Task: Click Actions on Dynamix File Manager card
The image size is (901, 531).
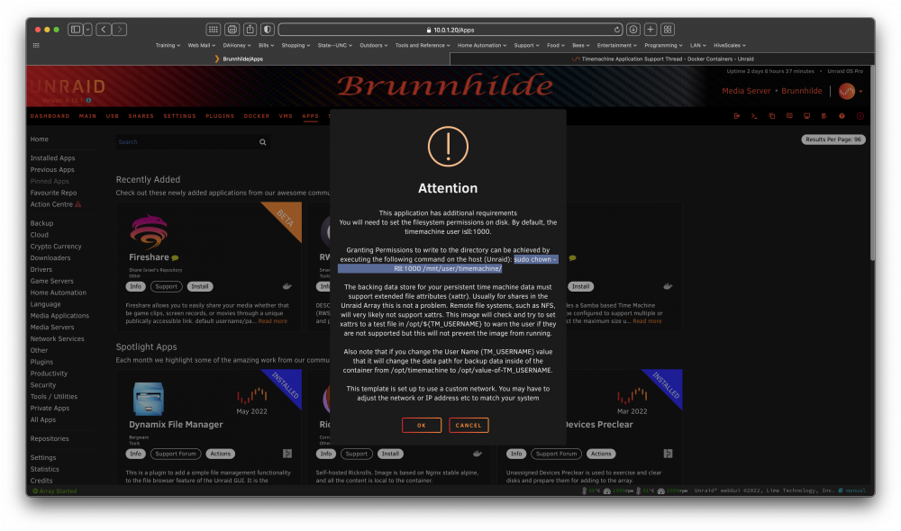Action: coord(220,454)
